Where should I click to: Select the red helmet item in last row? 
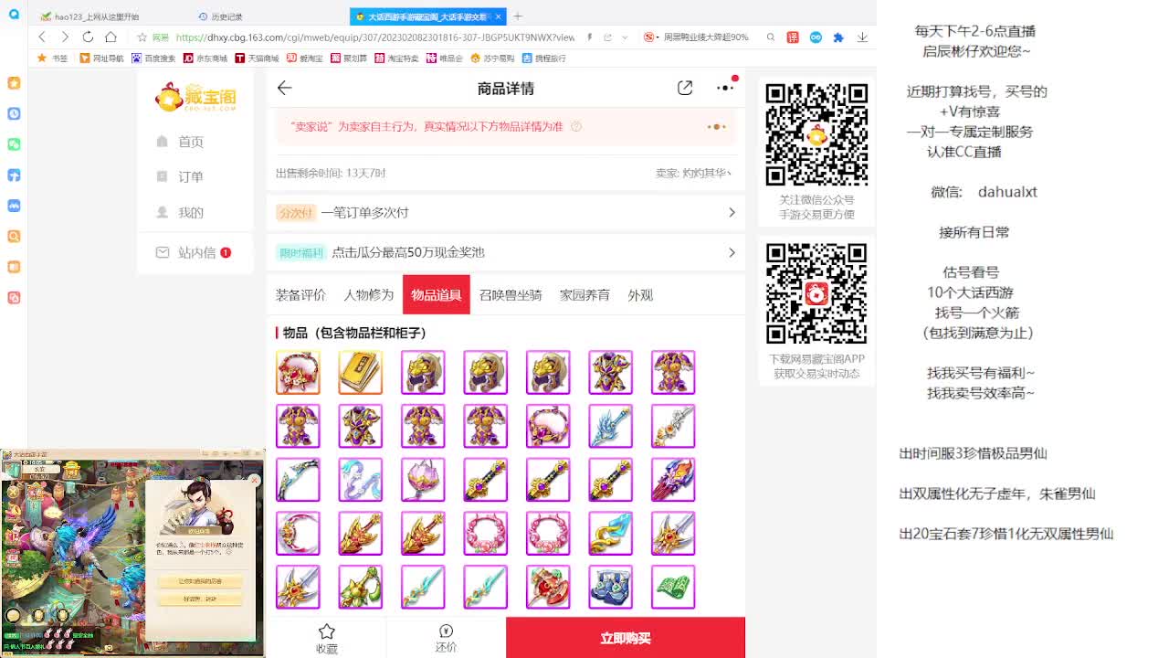point(548,587)
